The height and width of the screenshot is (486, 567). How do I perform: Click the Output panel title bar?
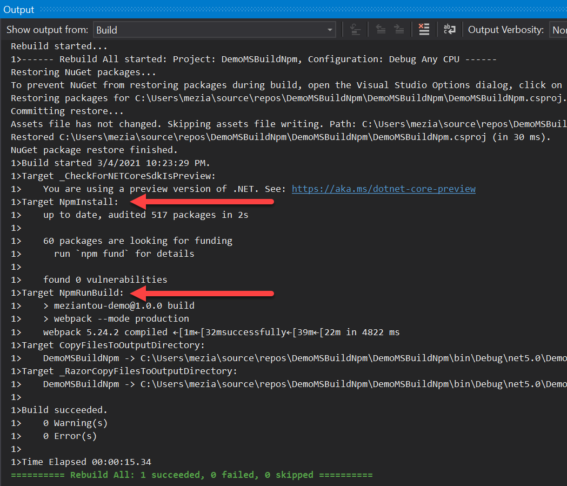coord(19,9)
